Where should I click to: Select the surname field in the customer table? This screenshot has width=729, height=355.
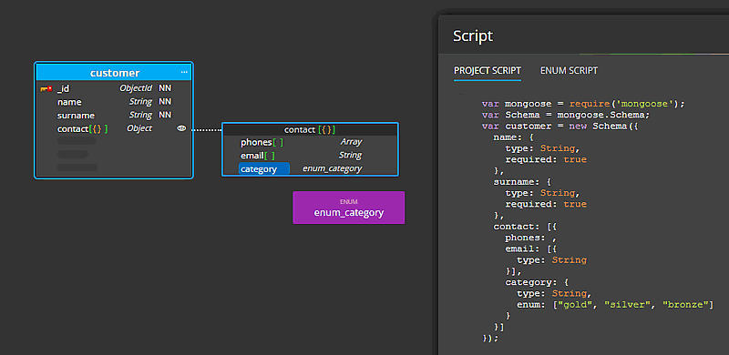(x=76, y=116)
